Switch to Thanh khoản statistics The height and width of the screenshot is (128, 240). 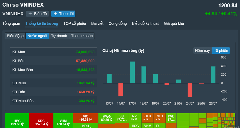click(82, 36)
